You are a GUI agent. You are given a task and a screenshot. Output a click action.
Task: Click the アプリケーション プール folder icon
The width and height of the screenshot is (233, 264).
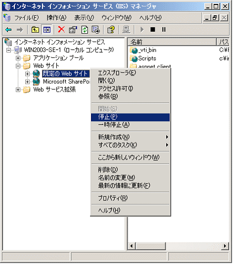point(27,58)
